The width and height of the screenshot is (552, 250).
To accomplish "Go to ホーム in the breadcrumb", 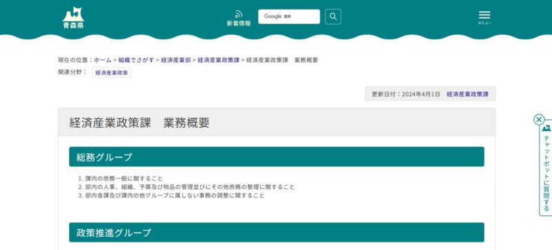I will (103, 60).
